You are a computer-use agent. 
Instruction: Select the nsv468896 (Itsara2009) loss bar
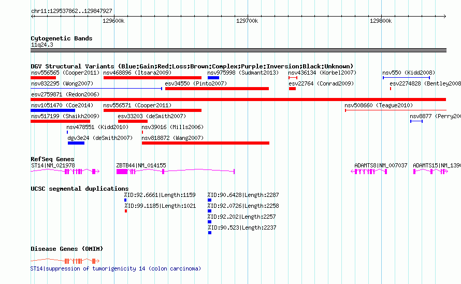[152, 78]
